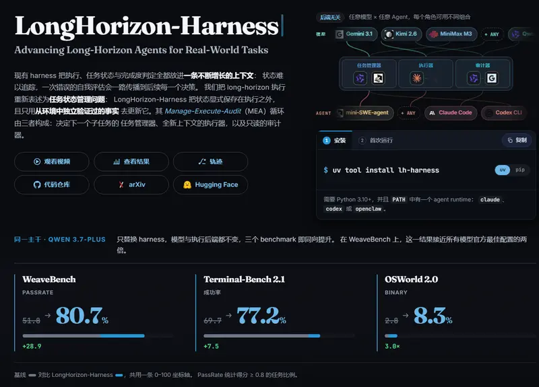
Task: Click the WeaveBench progress bar
Action: click(x=98, y=336)
